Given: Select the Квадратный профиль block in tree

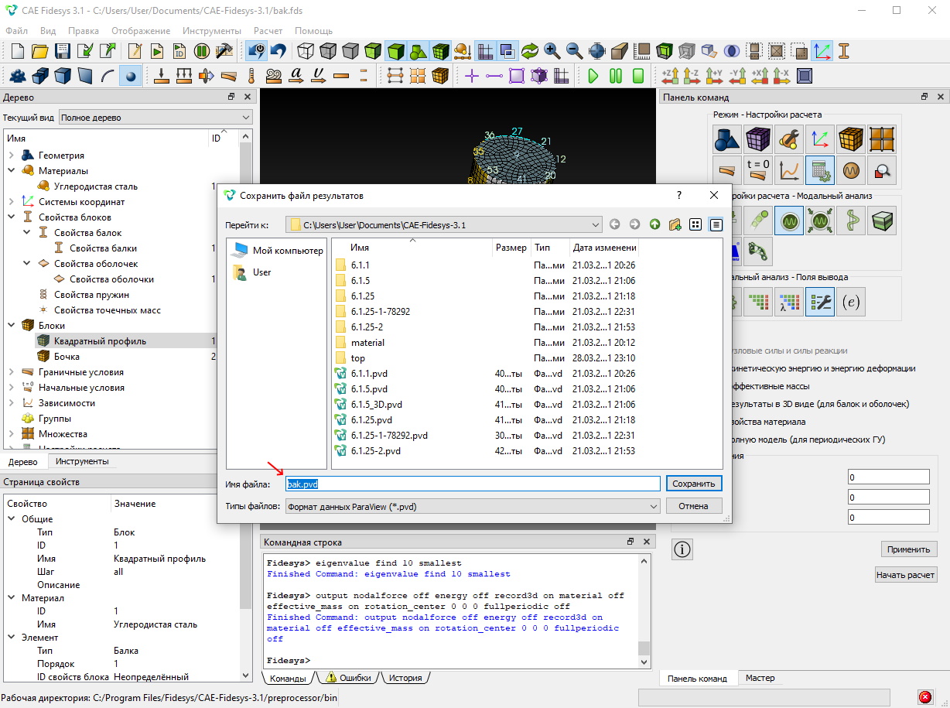Looking at the screenshot, I should (x=100, y=341).
